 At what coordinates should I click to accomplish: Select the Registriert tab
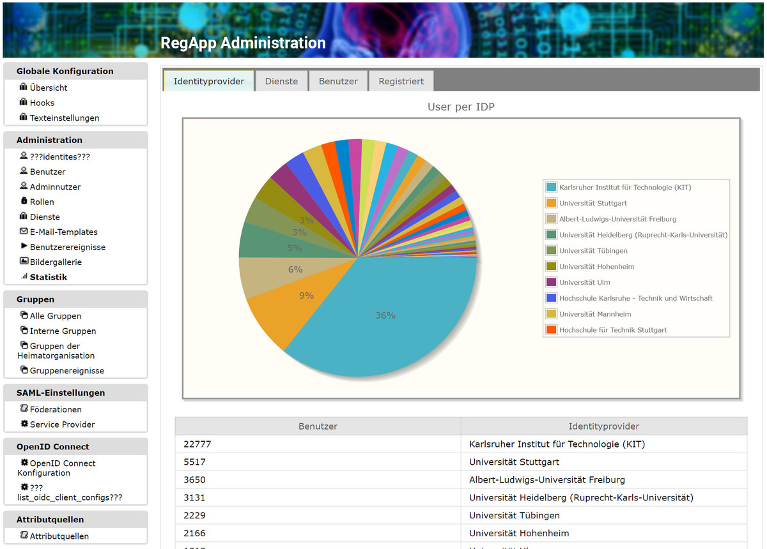[401, 81]
